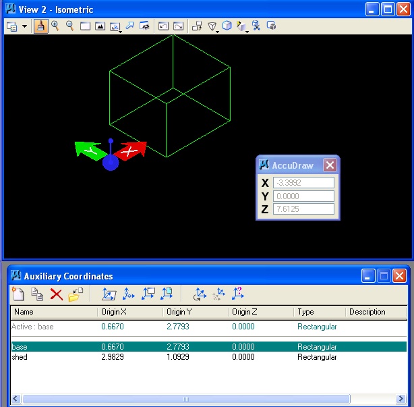The width and height of the screenshot is (414, 407).
Task: Select the Rotate View tool
Action: [115, 26]
